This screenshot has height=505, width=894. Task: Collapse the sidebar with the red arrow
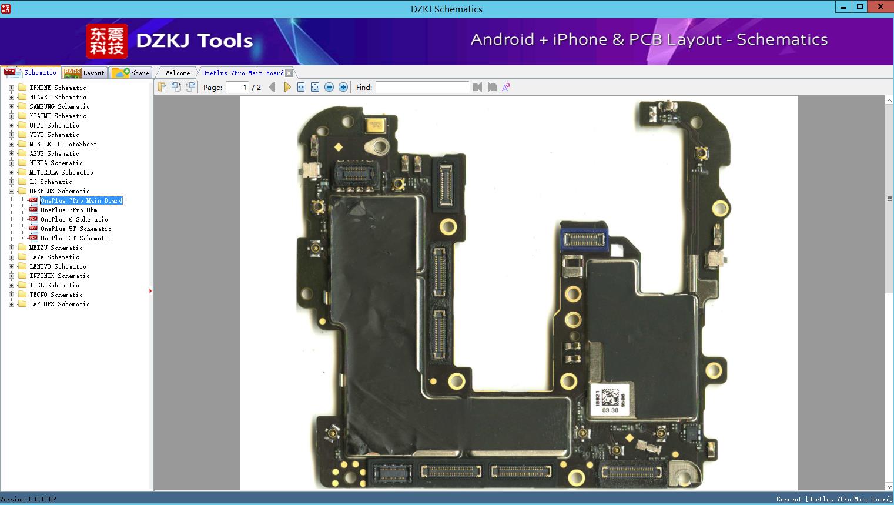pyautogui.click(x=150, y=290)
